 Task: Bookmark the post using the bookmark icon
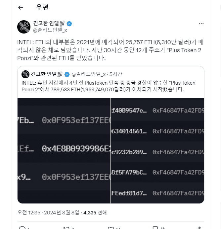coord(155,228)
